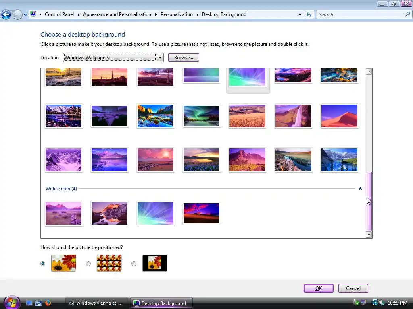Select the lighthouse sunset wallpaper
The height and width of the screenshot is (309, 413).
(63, 77)
